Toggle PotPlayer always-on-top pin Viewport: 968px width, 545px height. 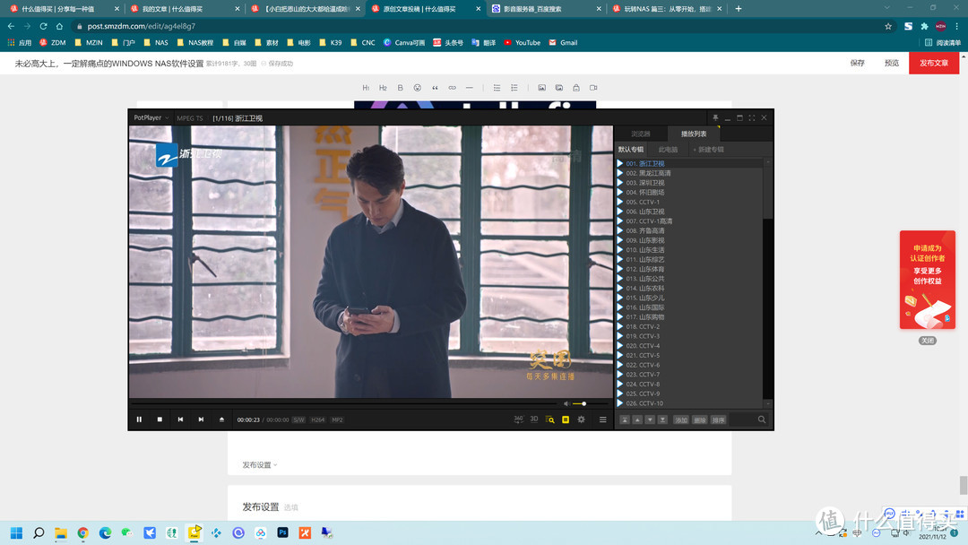coord(715,117)
